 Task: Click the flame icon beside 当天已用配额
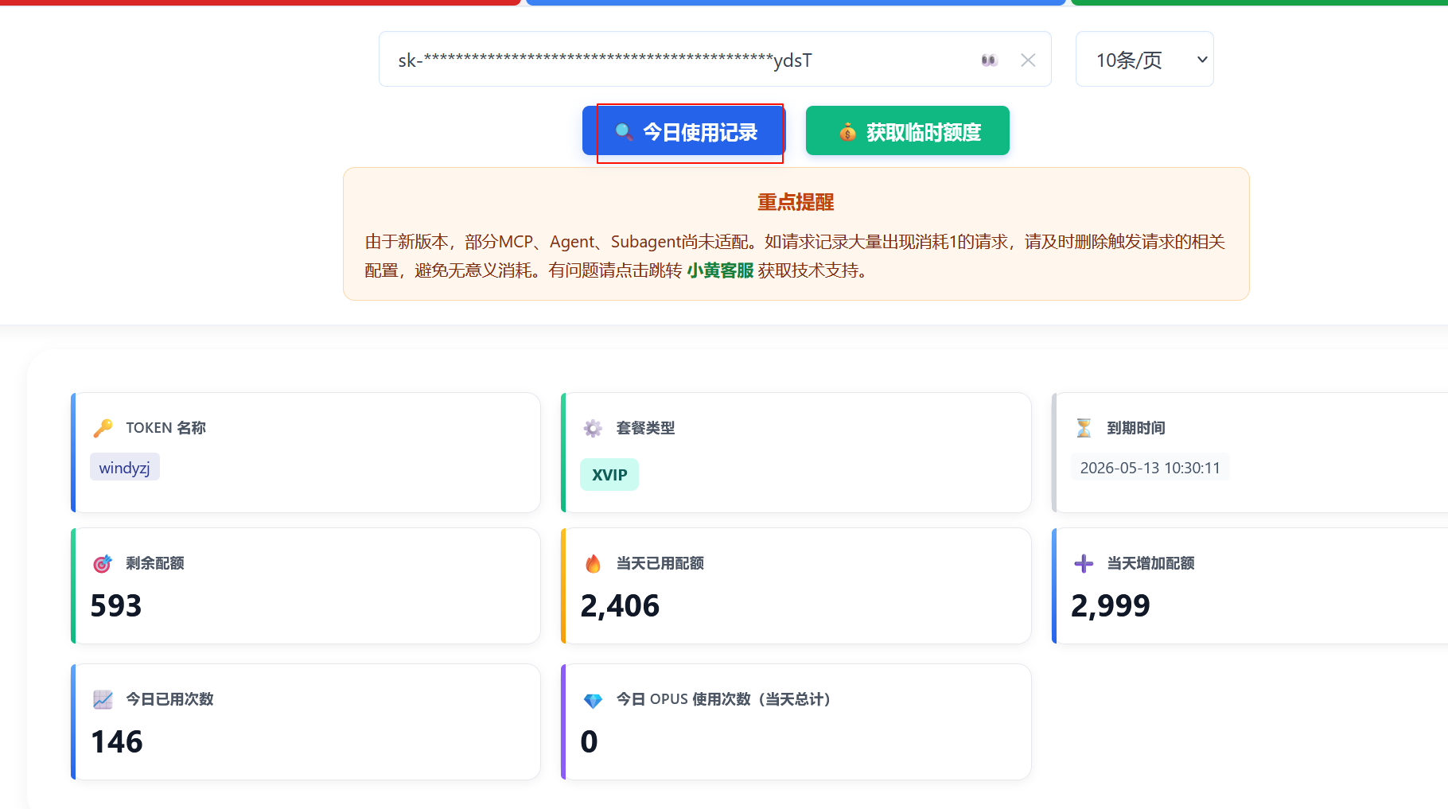(x=593, y=563)
